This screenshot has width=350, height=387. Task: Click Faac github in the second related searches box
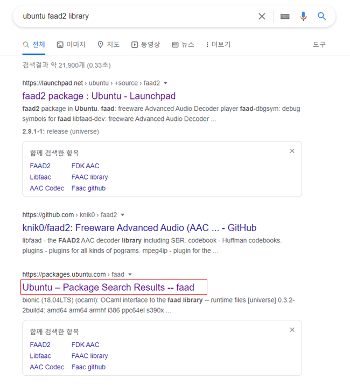[88, 367]
